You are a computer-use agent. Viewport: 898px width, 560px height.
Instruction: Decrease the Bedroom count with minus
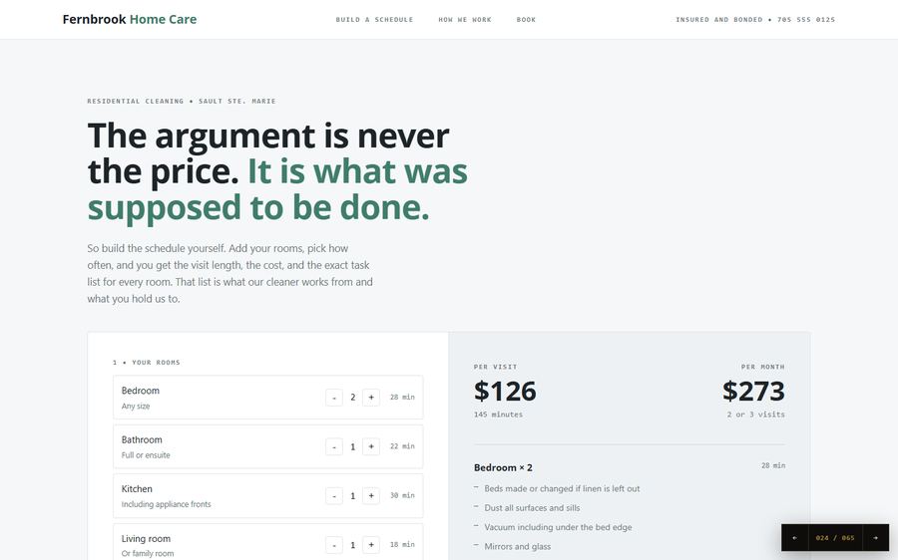(334, 397)
